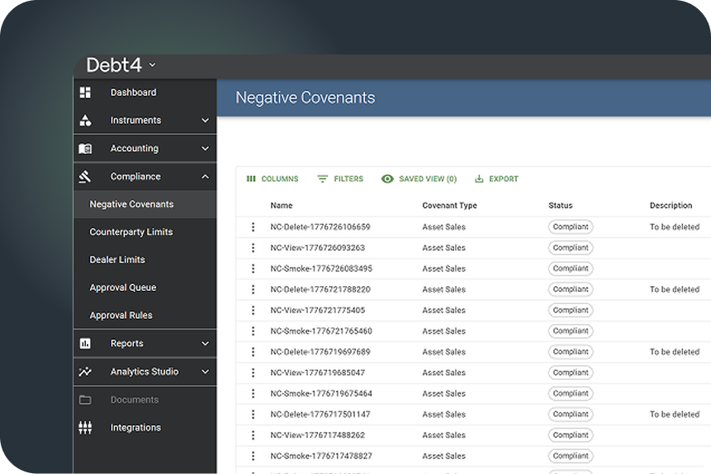Click the Compliance gavel icon
This screenshot has width=711, height=474.
point(85,176)
